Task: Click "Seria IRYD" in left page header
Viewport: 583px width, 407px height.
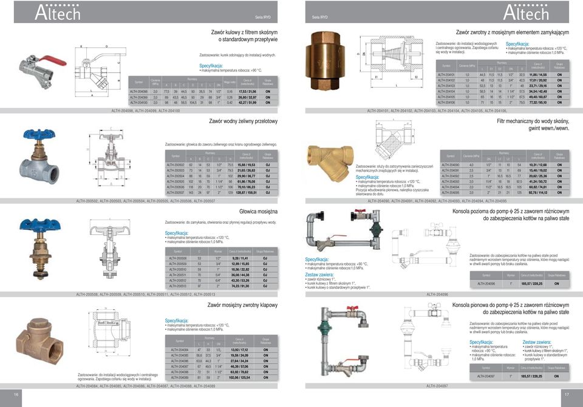Action: [263, 17]
